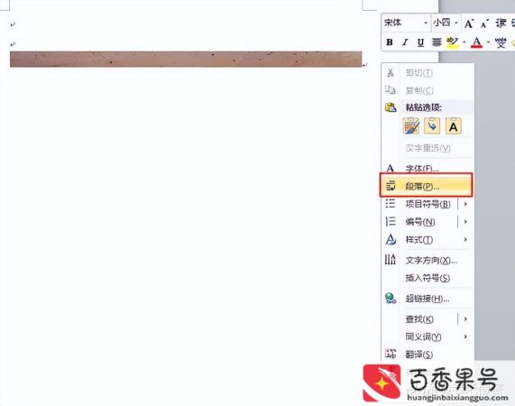Click the font A icon

(x=391, y=168)
